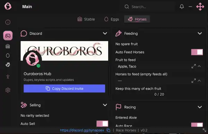Viewport: 208px width, 134px height.
Task: Collapse the Apple, Taco fruit dropdown
Action: pos(199,66)
